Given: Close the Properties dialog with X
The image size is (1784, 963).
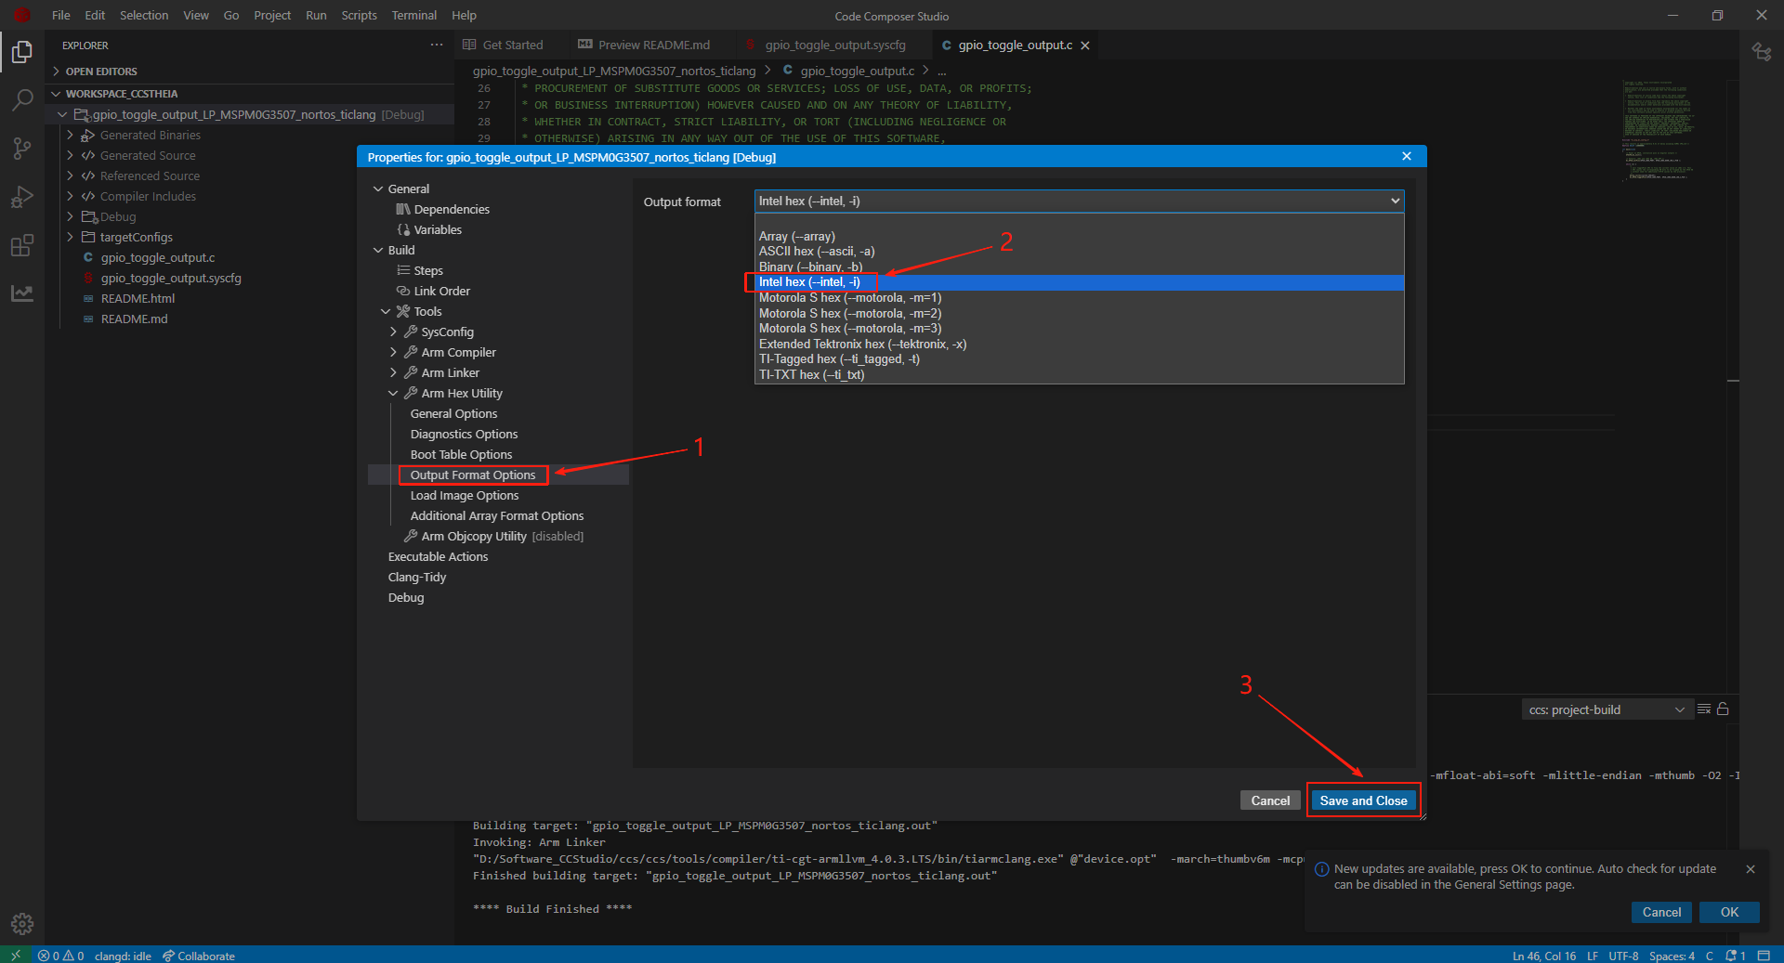Looking at the screenshot, I should (x=1407, y=156).
